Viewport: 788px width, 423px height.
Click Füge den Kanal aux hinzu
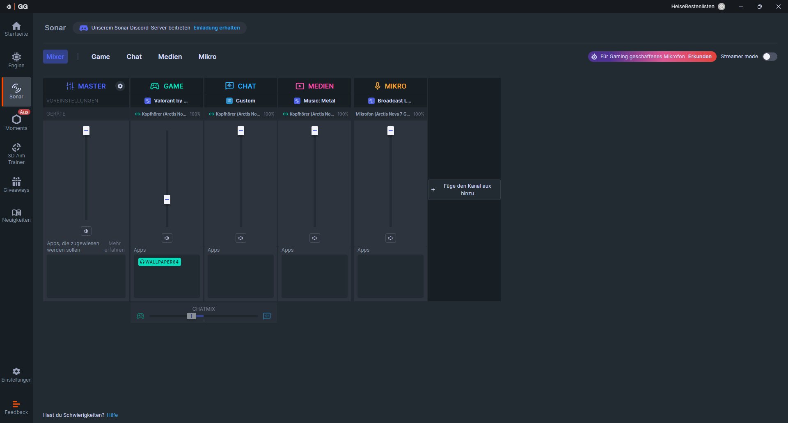click(x=464, y=190)
